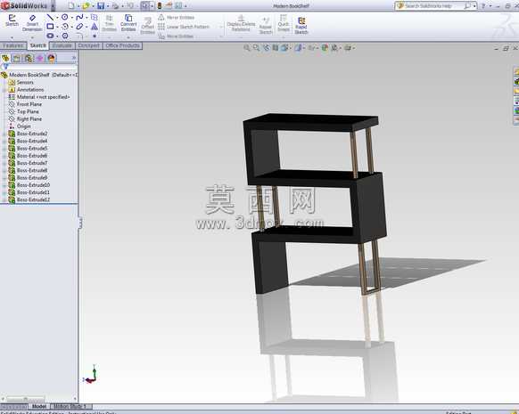Screen dimensions: 519x414
Task: Switch to the Office Products tab
Action: coord(122,45)
